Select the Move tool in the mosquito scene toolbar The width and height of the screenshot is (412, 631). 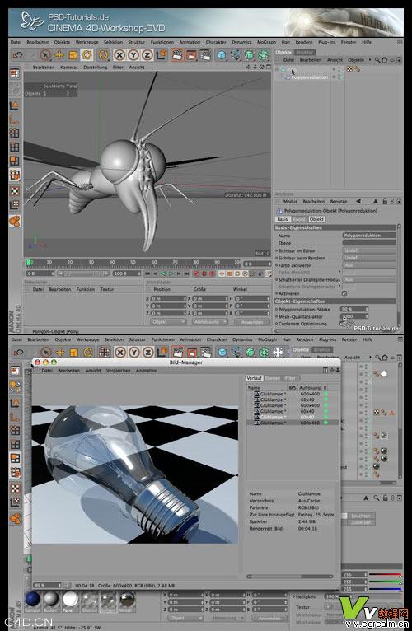pyautogui.click(x=59, y=54)
